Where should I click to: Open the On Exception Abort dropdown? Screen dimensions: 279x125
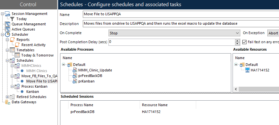pyautogui.click(x=273, y=33)
